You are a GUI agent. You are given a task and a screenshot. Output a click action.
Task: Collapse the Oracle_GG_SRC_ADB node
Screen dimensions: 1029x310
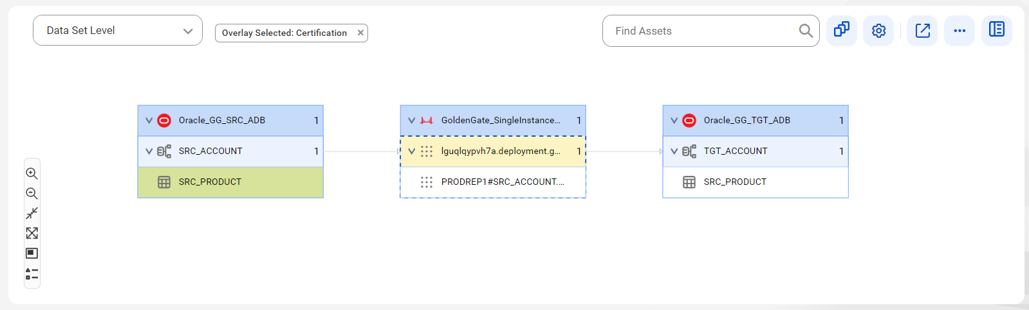click(149, 121)
